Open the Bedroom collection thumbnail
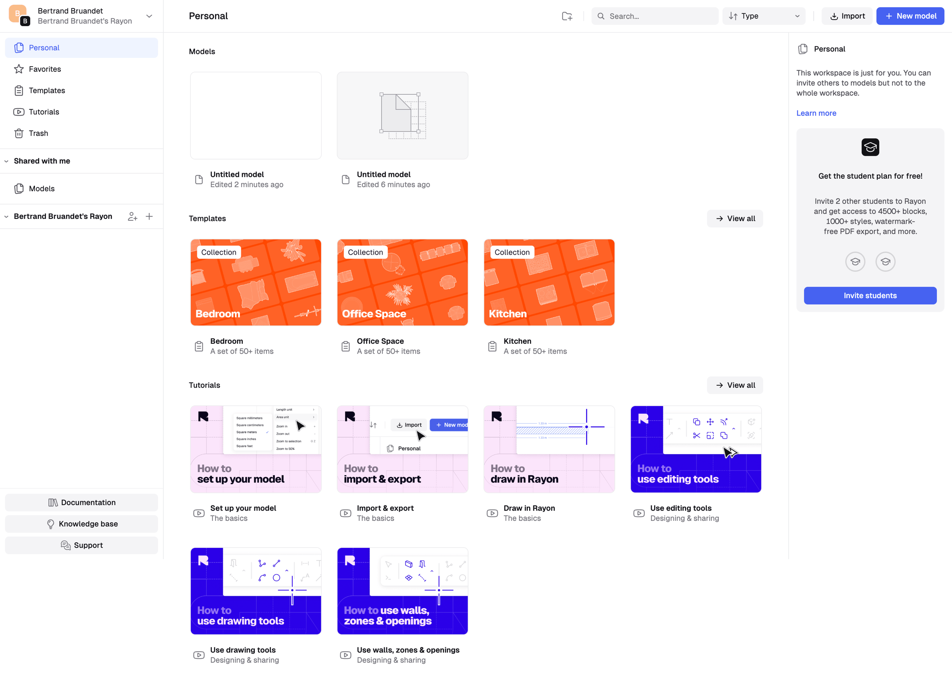952x685 pixels. [255, 282]
